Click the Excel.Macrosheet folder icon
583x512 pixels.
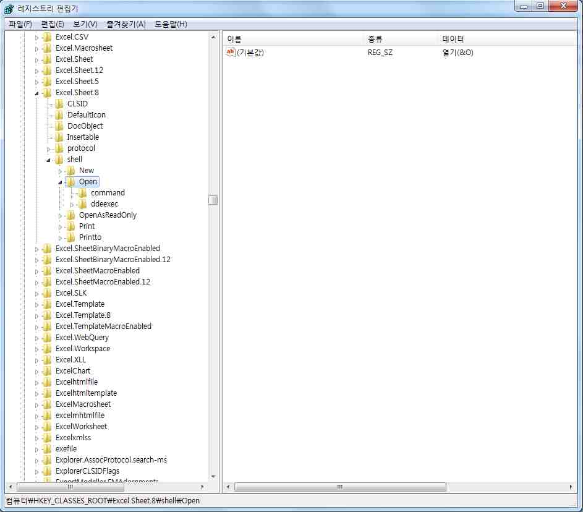[47, 48]
